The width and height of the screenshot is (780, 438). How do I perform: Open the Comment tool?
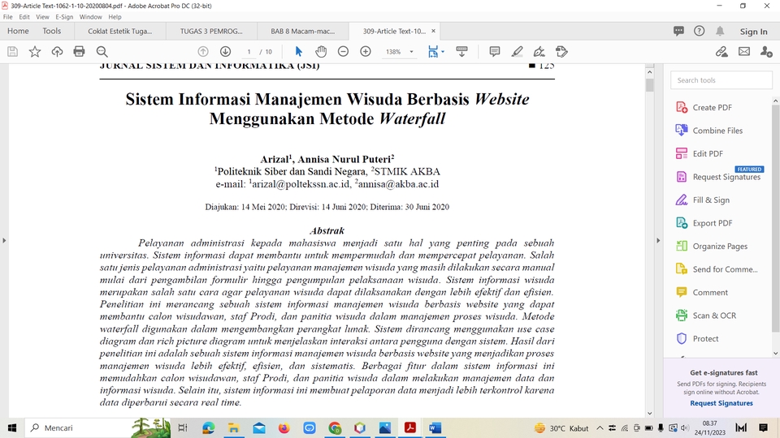coord(701,293)
